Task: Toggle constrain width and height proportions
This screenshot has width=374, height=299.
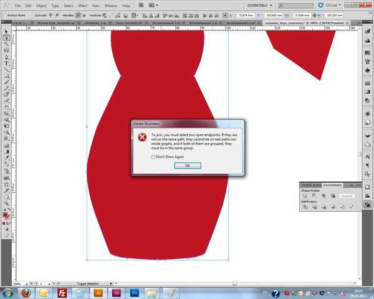Action: tap(314, 15)
